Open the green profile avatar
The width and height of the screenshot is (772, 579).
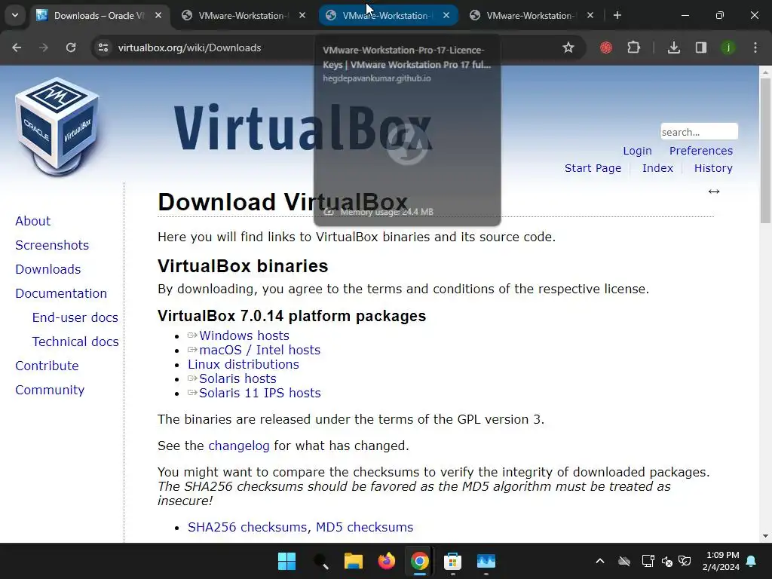click(x=728, y=47)
